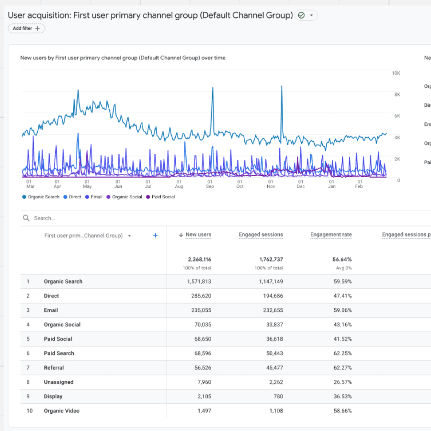Viewport: 431px width, 431px height.
Task: Click the magnifier search icon above table
Action: (x=26, y=218)
